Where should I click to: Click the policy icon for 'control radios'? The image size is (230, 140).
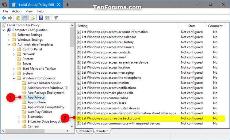point(79,98)
